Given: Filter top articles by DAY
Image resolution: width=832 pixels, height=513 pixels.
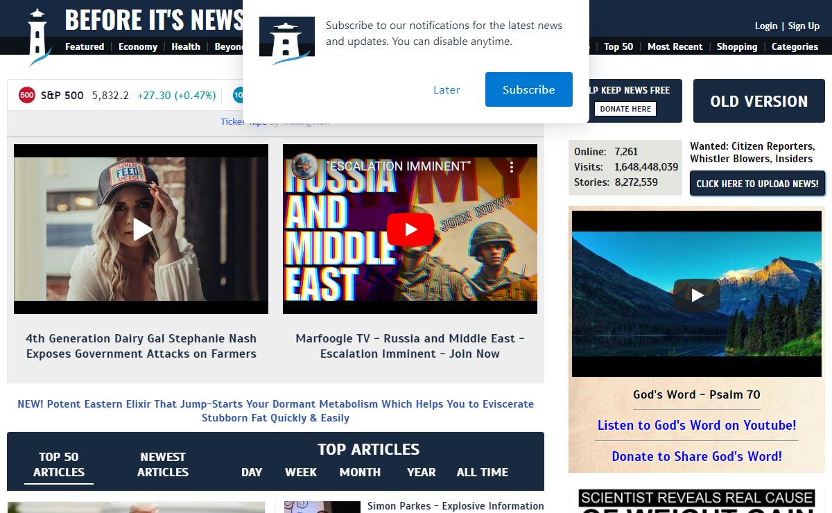Looking at the screenshot, I should 252,472.
